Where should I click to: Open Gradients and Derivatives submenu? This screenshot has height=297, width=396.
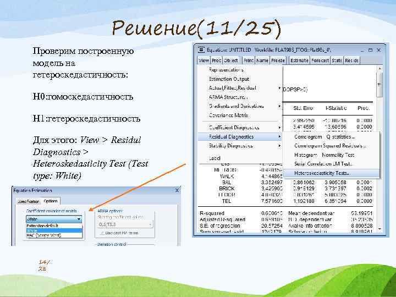pyautogui.click(x=240, y=106)
